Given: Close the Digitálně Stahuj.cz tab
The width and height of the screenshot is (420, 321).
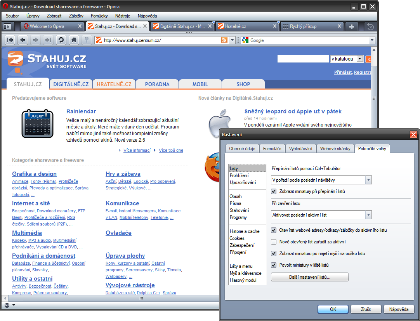Looking at the screenshot, I should (210, 26).
